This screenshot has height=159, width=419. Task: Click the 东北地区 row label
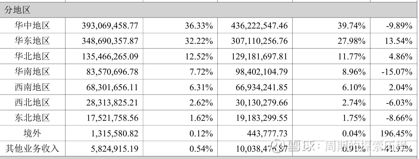click(x=32, y=118)
